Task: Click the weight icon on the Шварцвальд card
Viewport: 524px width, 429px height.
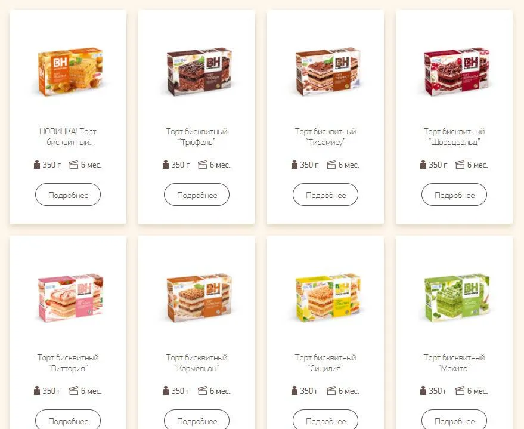Action: point(423,165)
